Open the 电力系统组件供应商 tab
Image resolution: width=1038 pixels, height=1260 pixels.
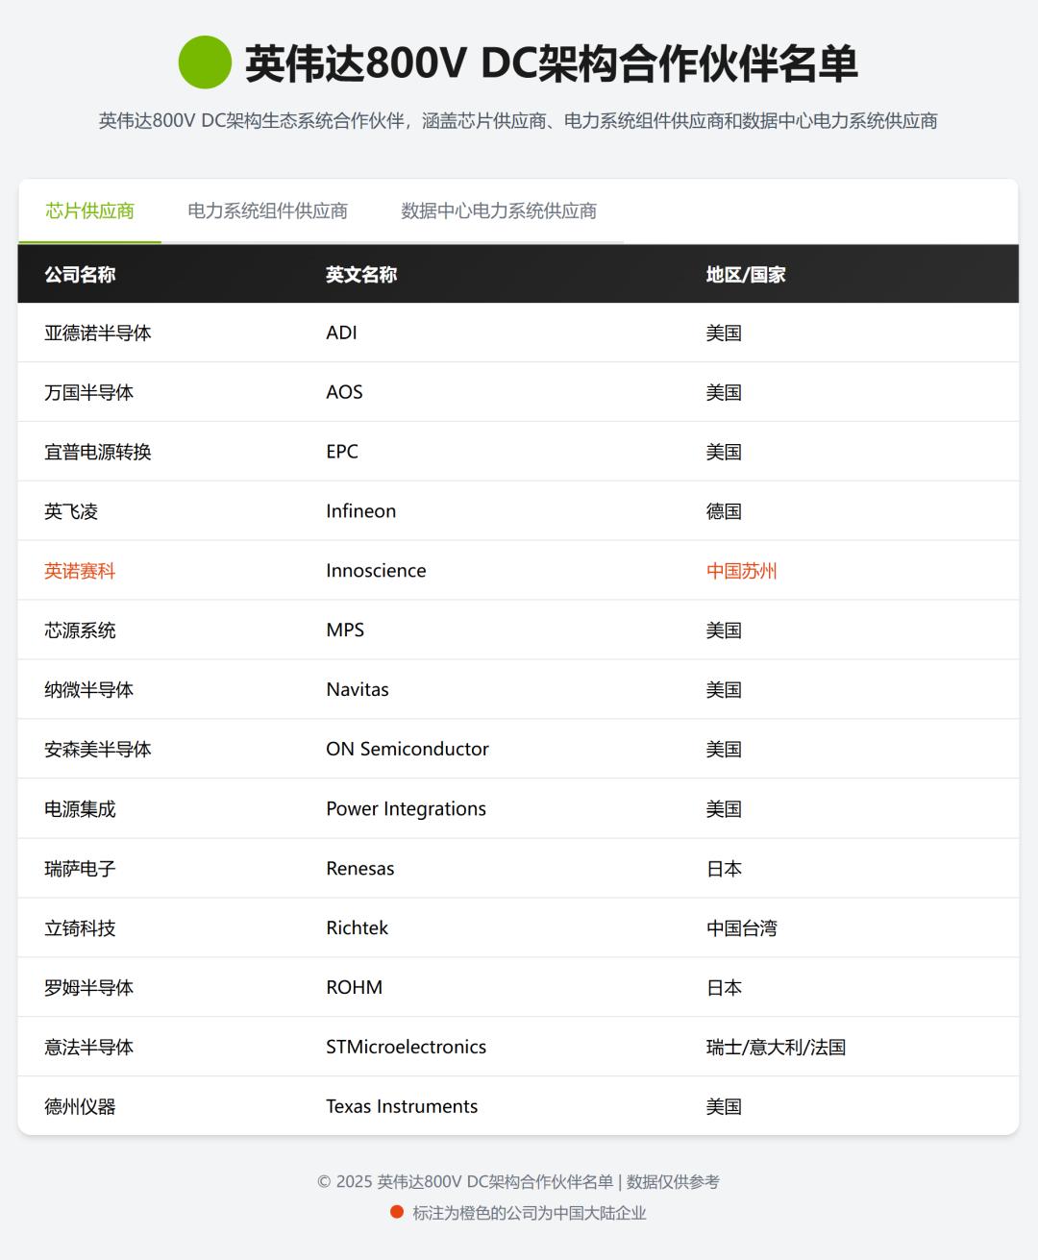(x=267, y=210)
